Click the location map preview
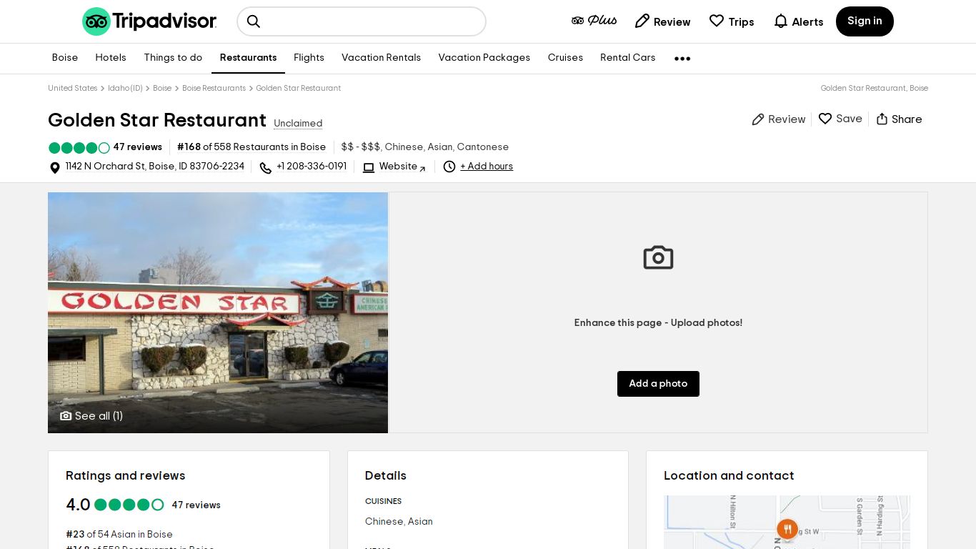This screenshot has height=549, width=976. 787,522
